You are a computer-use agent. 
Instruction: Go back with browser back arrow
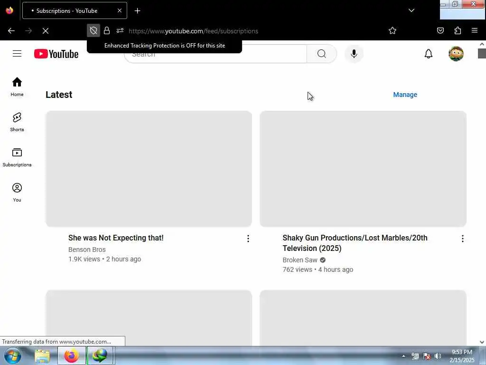pos(11,31)
